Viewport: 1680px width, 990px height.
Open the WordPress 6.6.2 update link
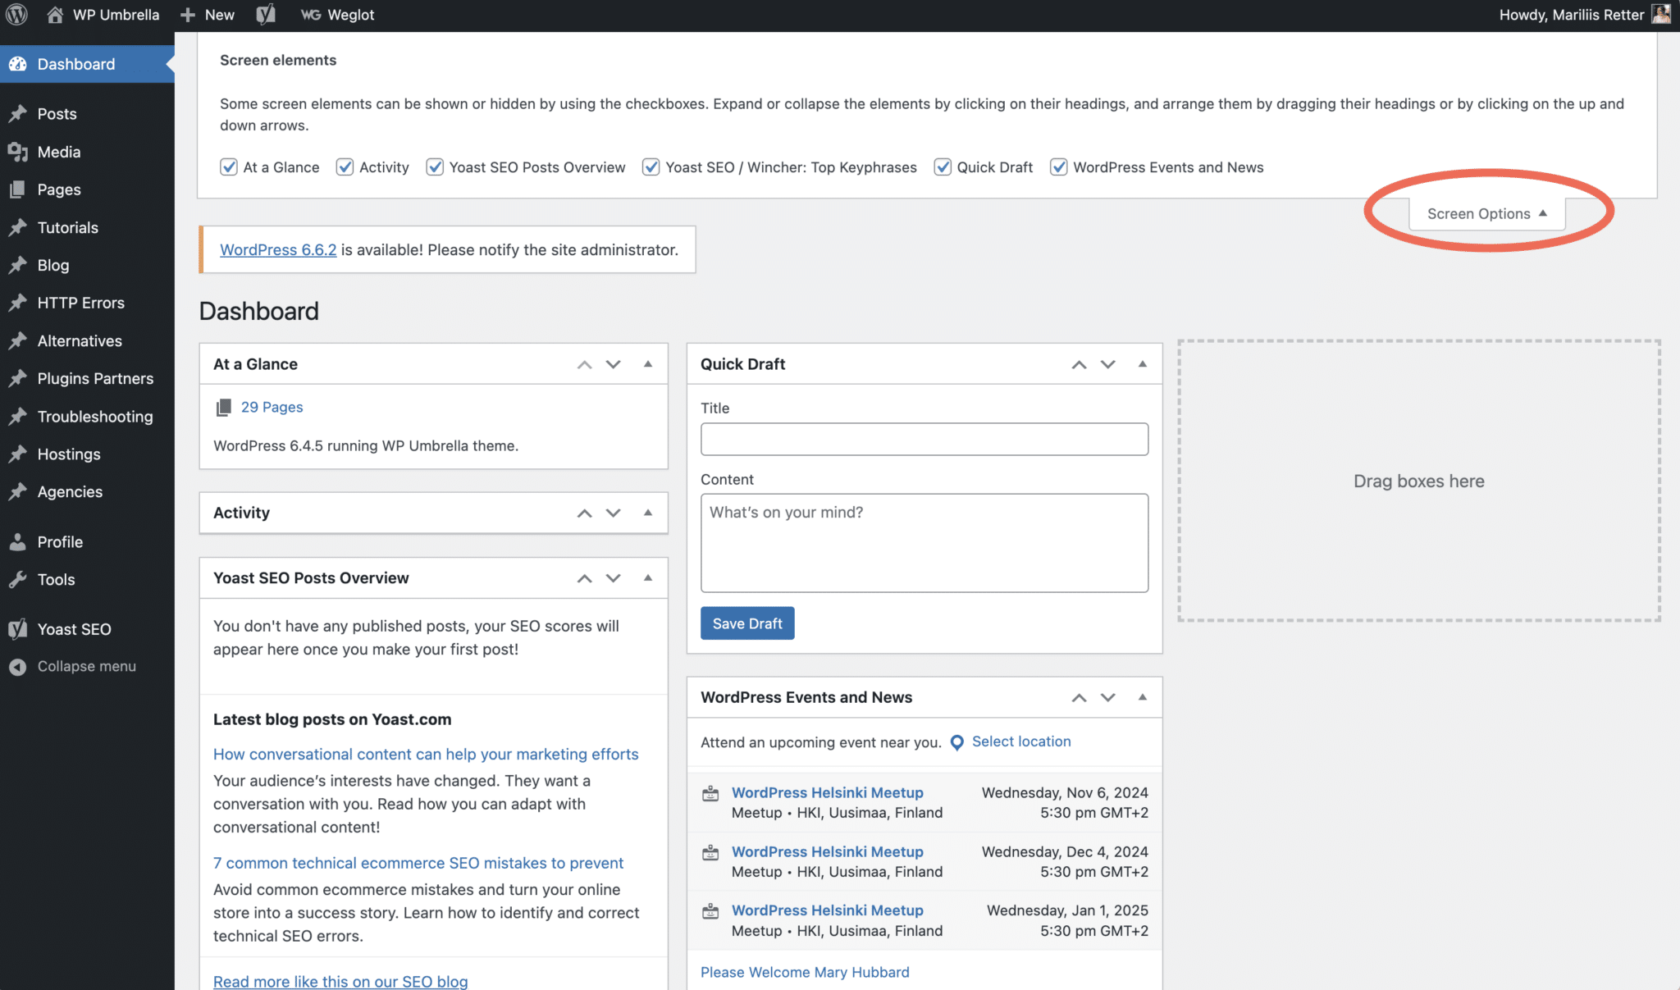point(278,249)
